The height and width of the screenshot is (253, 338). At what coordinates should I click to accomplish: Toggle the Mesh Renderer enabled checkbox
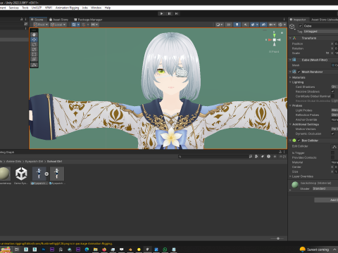point(299,72)
